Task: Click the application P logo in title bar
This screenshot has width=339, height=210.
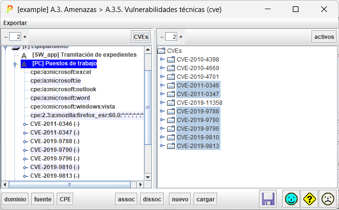Action: [x=9, y=9]
